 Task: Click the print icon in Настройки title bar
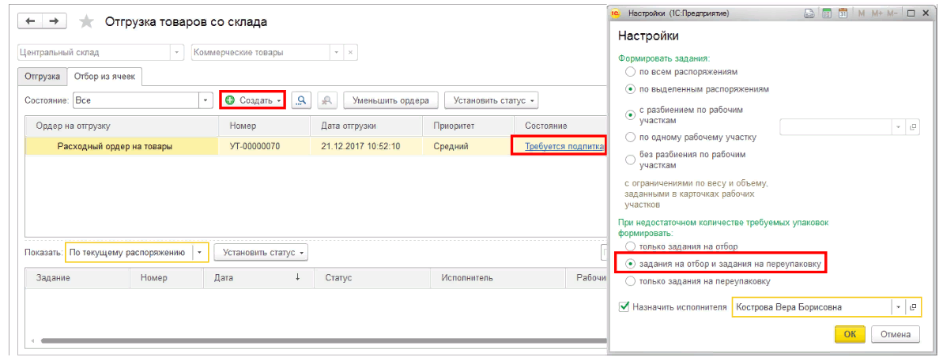[x=809, y=13]
